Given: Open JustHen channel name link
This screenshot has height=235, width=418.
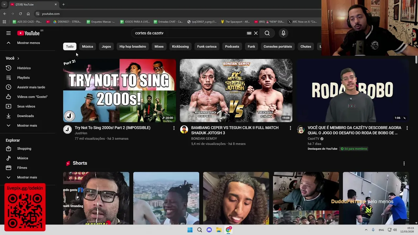Looking at the screenshot, I should [81, 133].
